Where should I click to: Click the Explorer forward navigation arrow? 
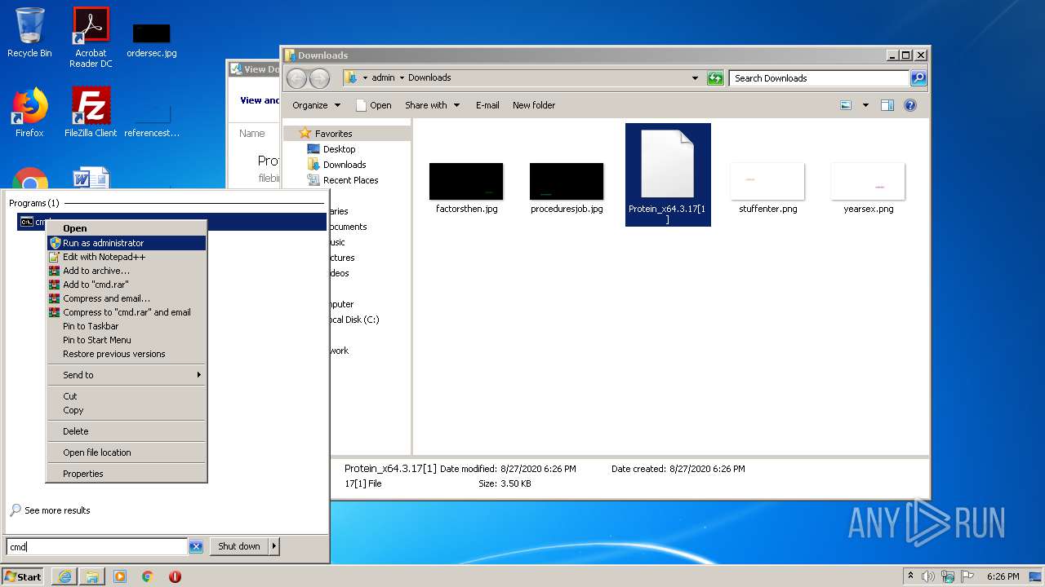pyautogui.click(x=320, y=78)
